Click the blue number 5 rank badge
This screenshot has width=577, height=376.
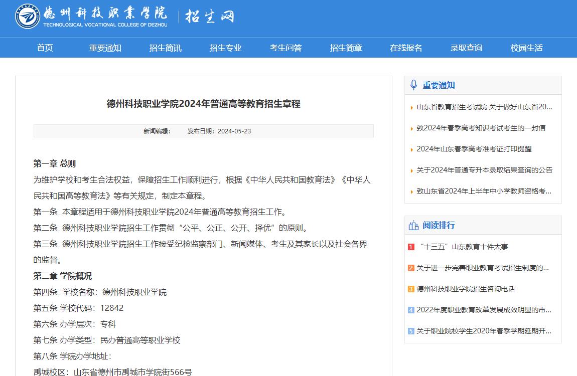click(x=411, y=331)
